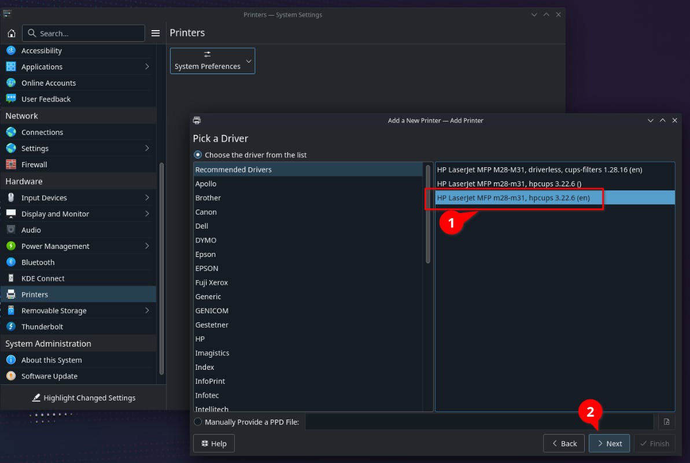Click the network Settings globe icon
This screenshot has width=690, height=463.
tap(11, 148)
